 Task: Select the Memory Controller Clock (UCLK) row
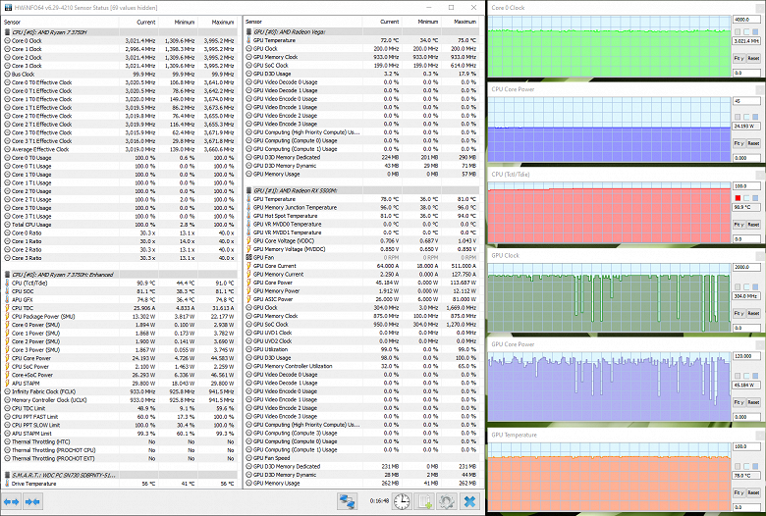click(x=121, y=400)
